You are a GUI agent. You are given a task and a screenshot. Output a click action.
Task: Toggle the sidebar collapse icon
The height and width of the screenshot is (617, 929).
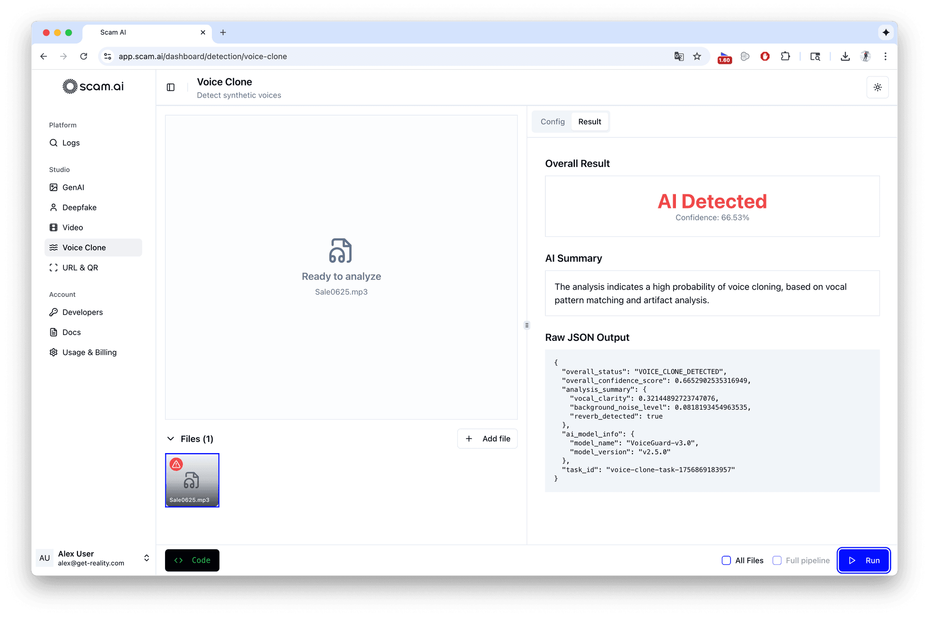pyautogui.click(x=170, y=88)
